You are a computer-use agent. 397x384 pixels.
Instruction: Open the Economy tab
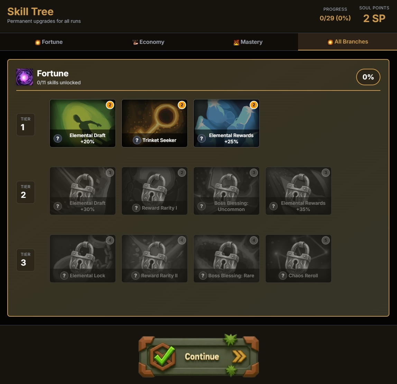point(148,42)
